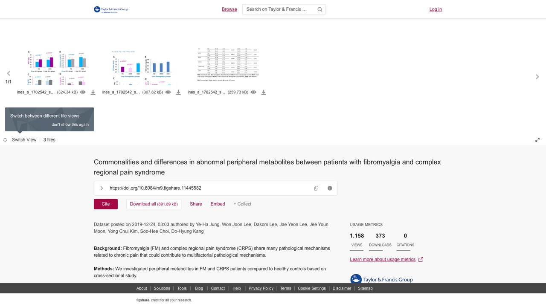Open the DOI info icon
Viewport: 546px width, 307px height.
[x=330, y=188]
